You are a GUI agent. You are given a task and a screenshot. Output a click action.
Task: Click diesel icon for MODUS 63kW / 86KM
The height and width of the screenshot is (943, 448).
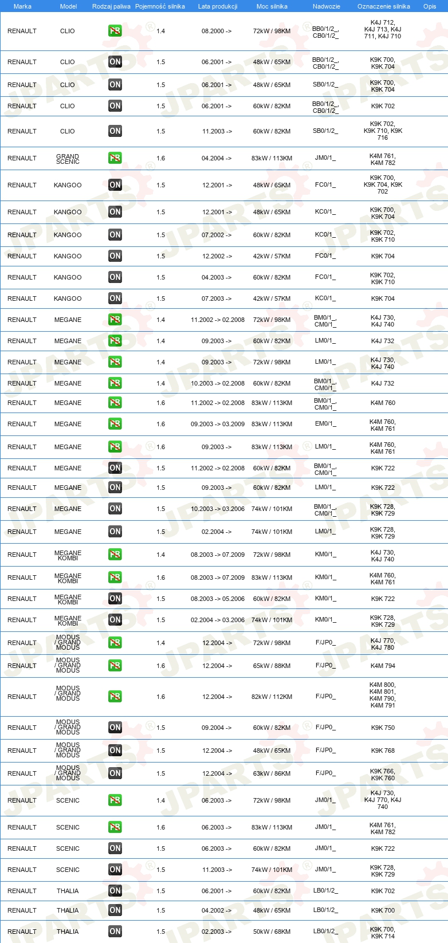115,773
